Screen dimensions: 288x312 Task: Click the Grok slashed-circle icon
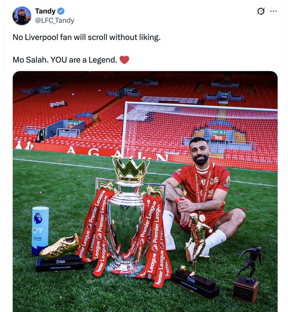coord(260,12)
